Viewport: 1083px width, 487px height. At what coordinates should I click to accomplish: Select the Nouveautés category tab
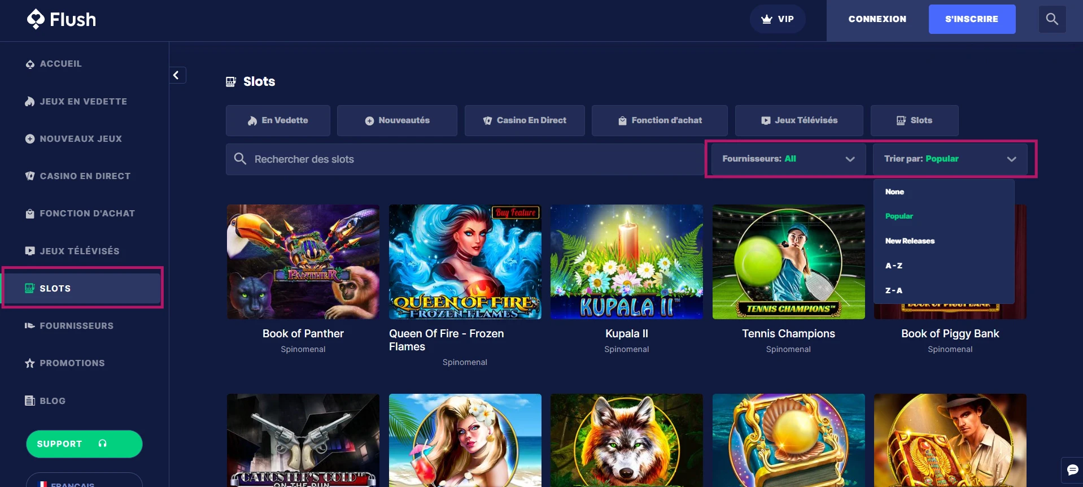click(x=397, y=120)
